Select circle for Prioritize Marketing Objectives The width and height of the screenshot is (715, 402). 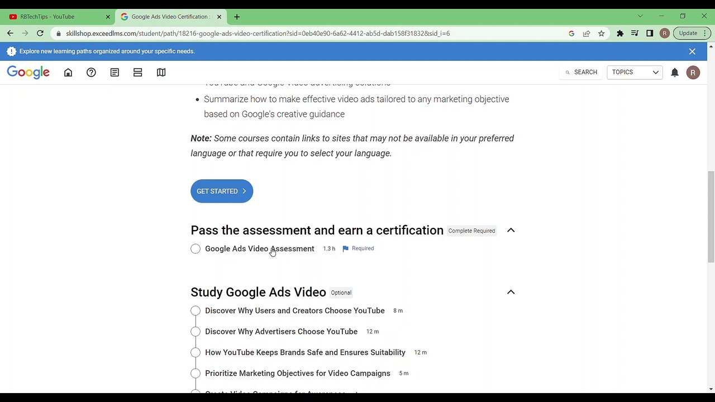point(196,374)
